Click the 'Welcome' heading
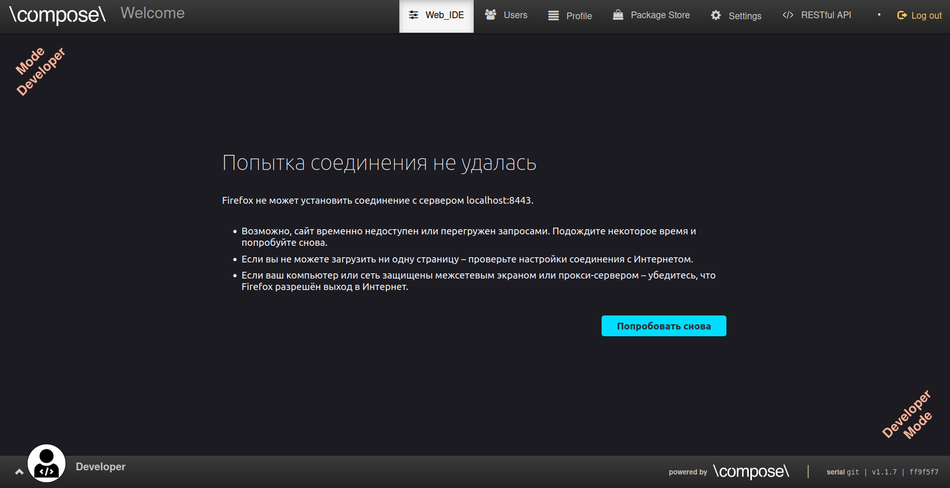The image size is (950, 488). (152, 13)
